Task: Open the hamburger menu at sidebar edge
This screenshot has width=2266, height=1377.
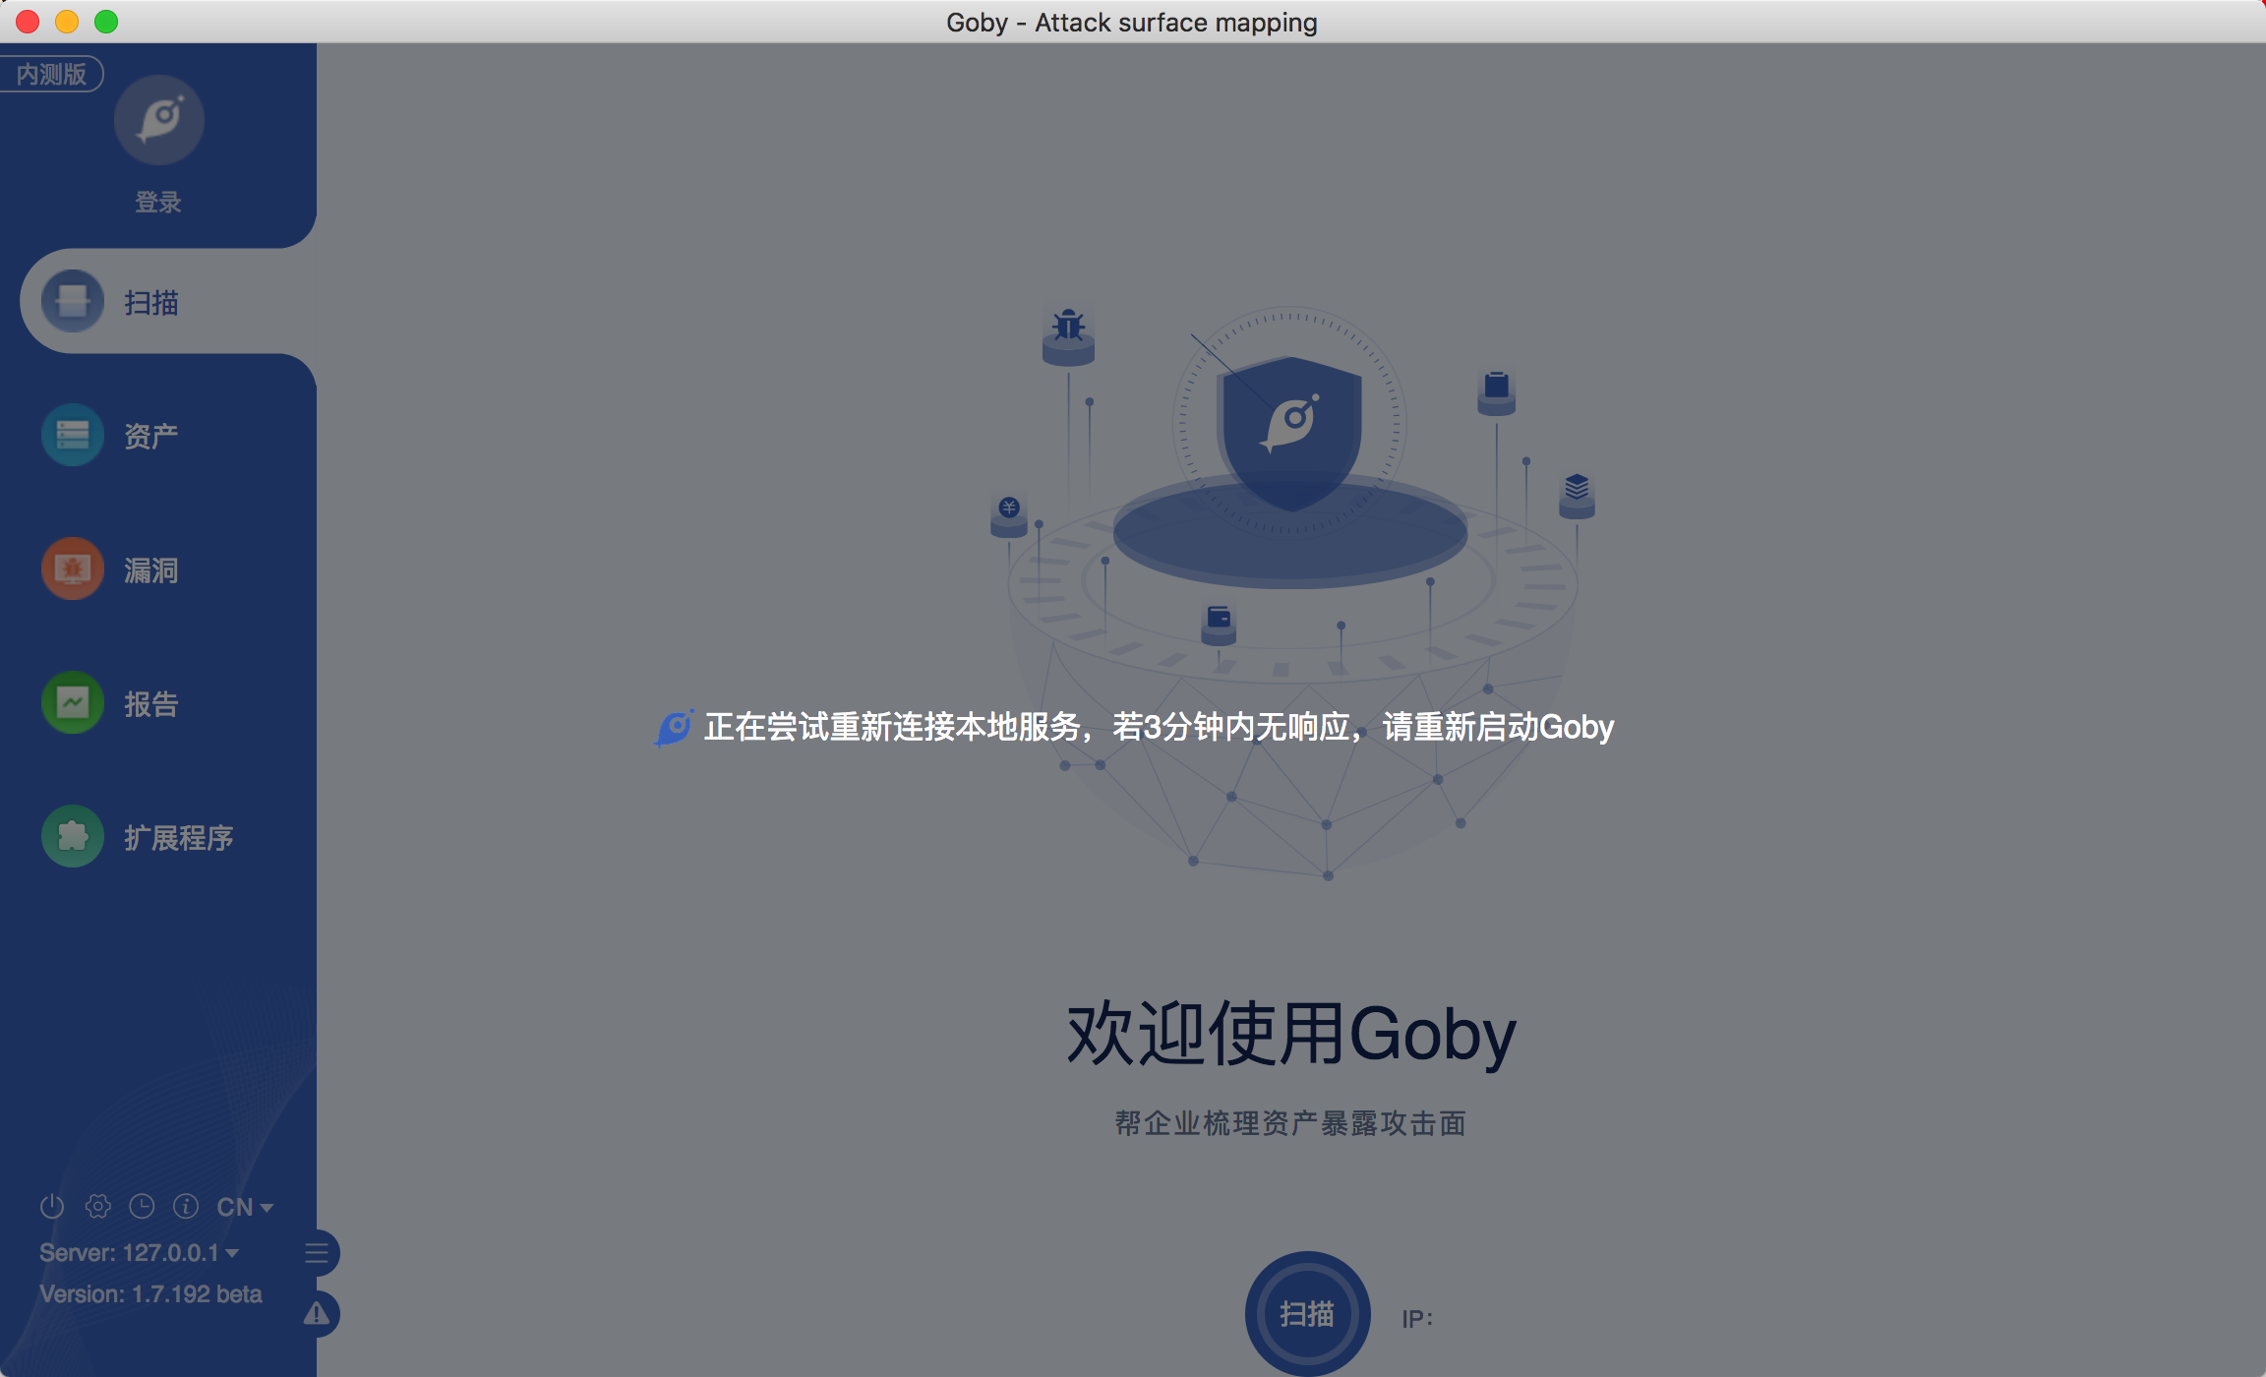Action: (x=317, y=1252)
